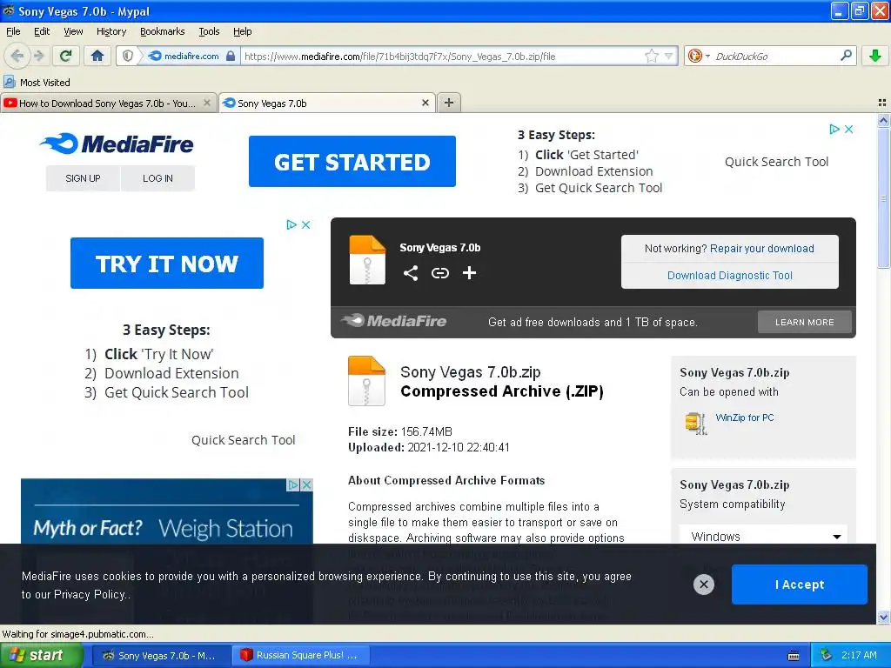Switch to Russian Square Plus taskbar item
Viewport: 891px width, 668px height.
pos(301,656)
